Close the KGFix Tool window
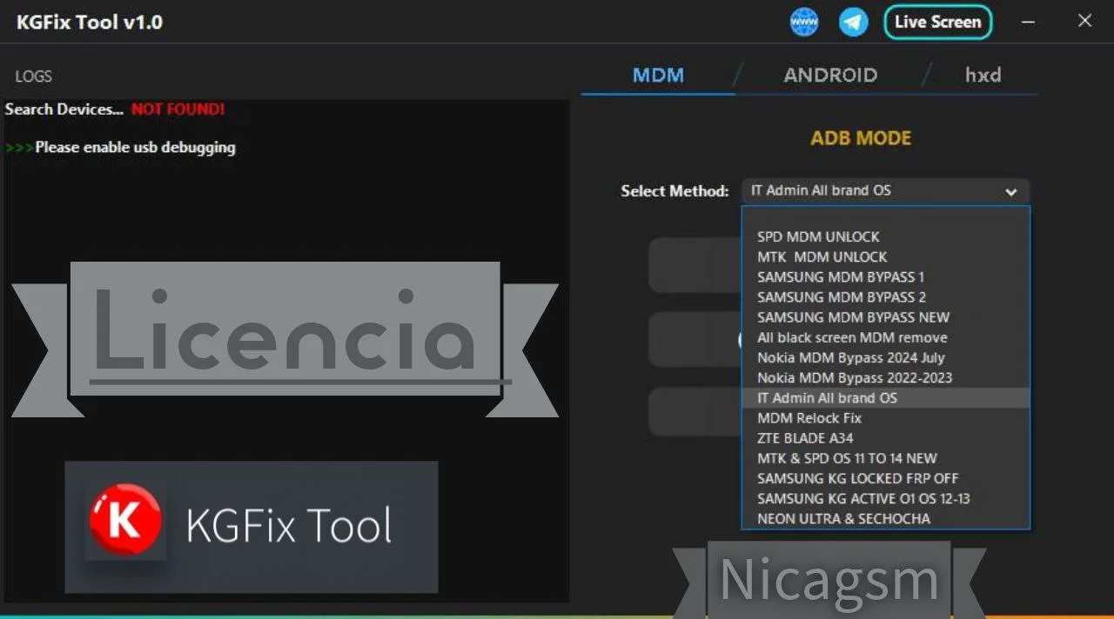This screenshot has height=619, width=1114. (x=1084, y=21)
